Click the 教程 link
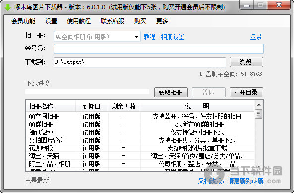 point(149,37)
